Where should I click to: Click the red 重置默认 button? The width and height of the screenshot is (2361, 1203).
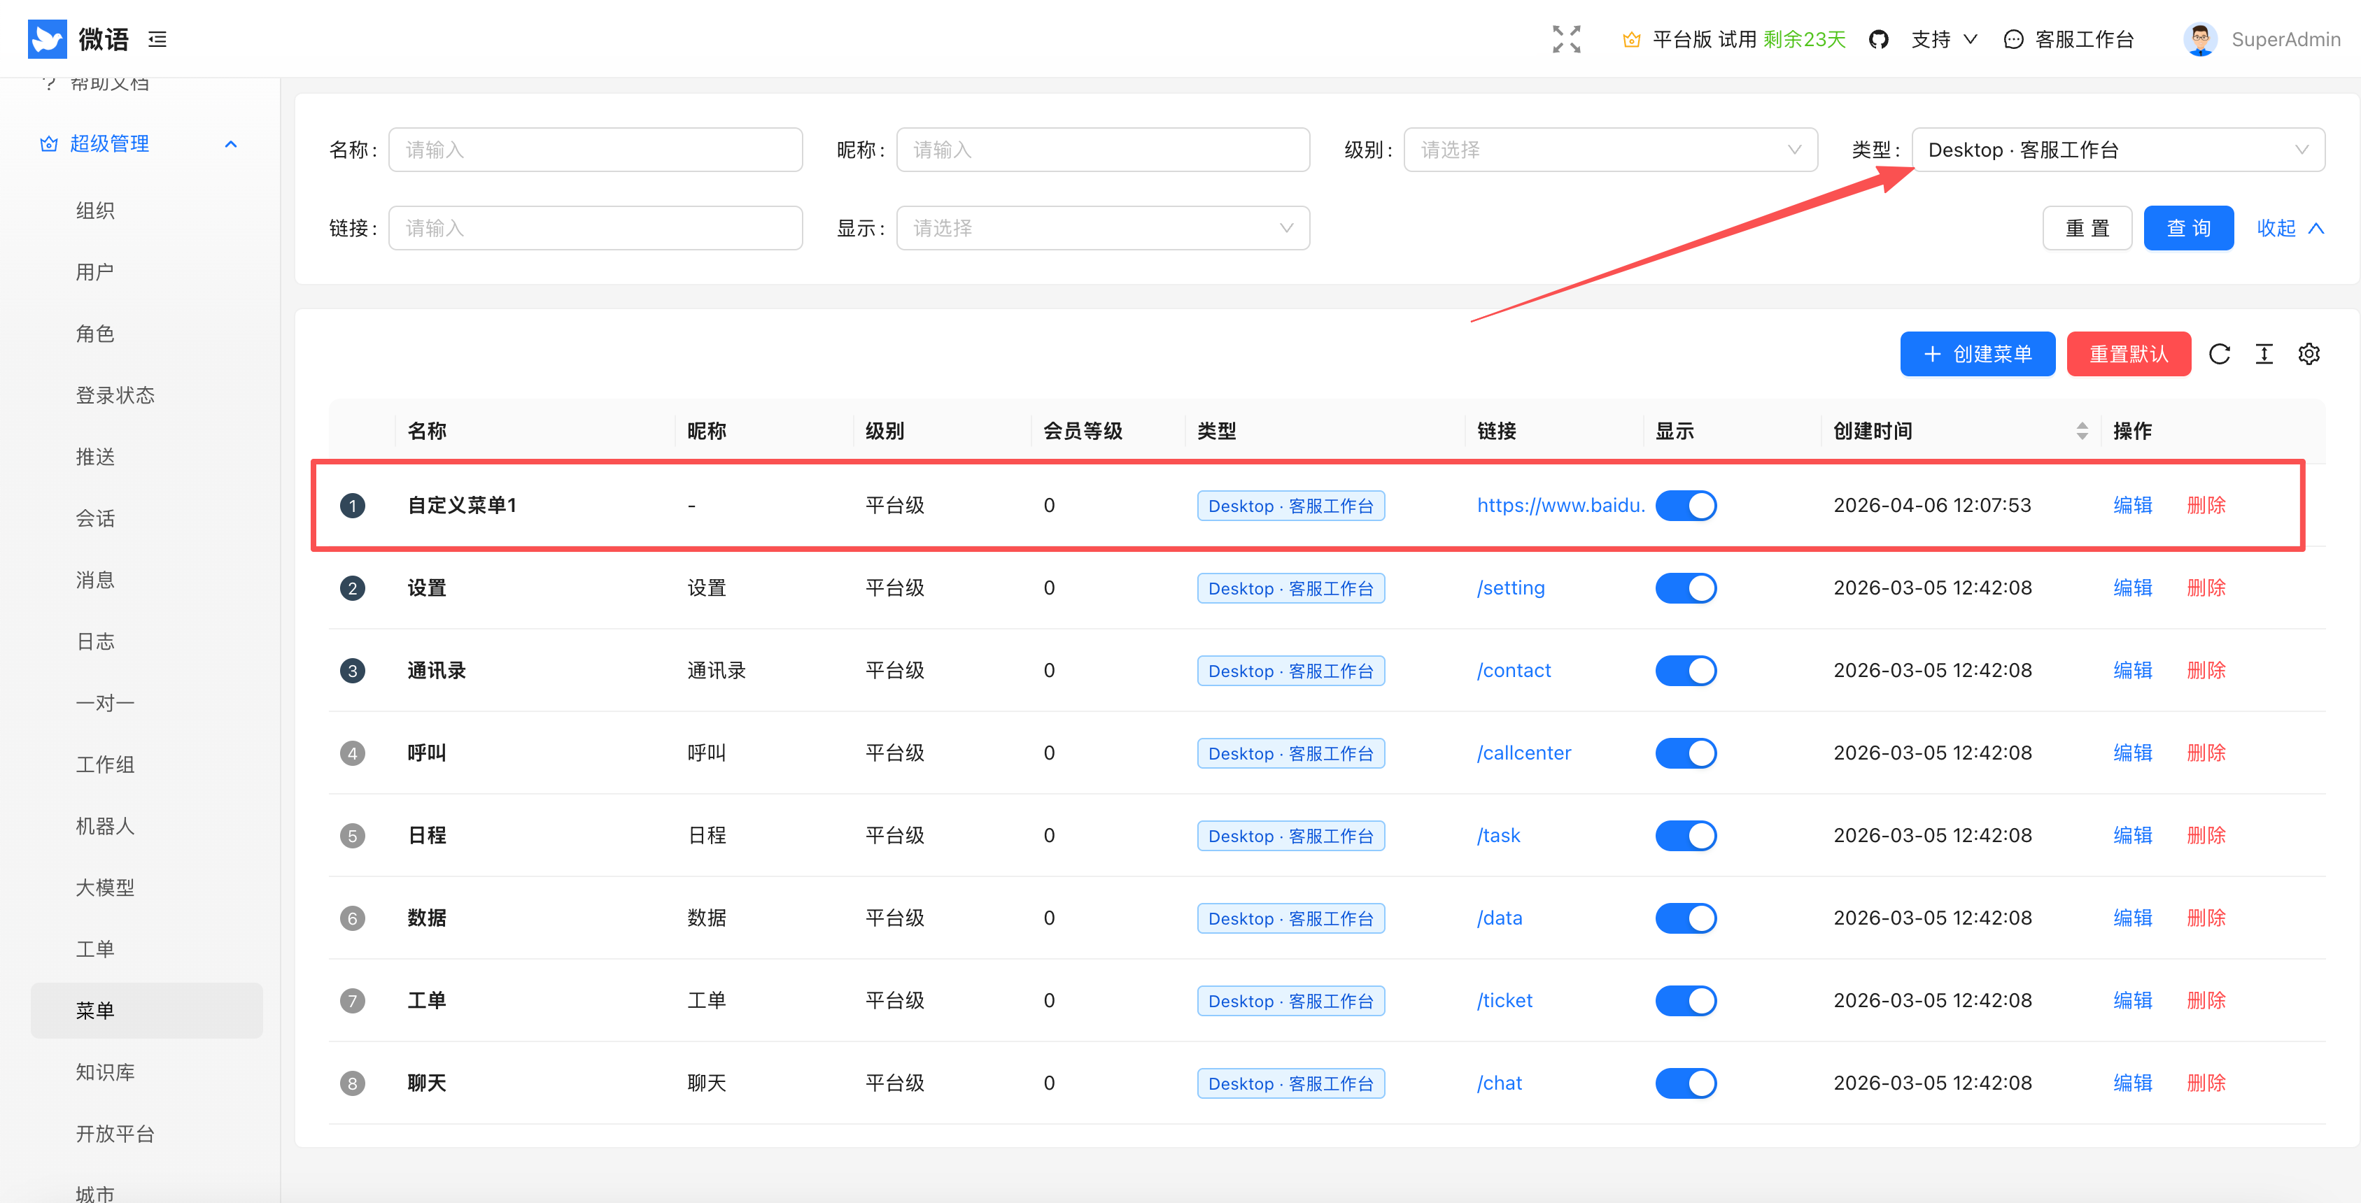click(2128, 354)
